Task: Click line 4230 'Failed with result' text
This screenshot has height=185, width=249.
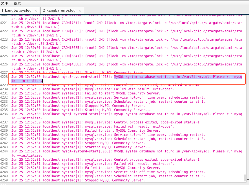Action: 144,89
